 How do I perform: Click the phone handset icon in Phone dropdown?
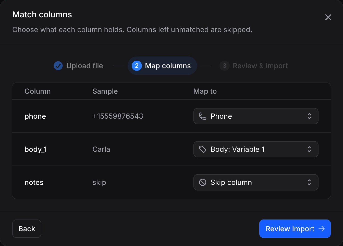click(x=203, y=116)
